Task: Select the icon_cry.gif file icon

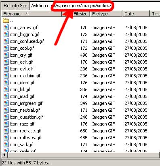Action: [6, 55]
